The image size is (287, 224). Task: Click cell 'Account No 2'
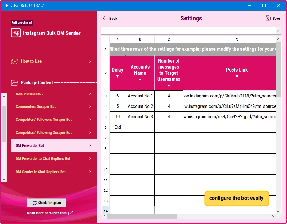(140, 106)
